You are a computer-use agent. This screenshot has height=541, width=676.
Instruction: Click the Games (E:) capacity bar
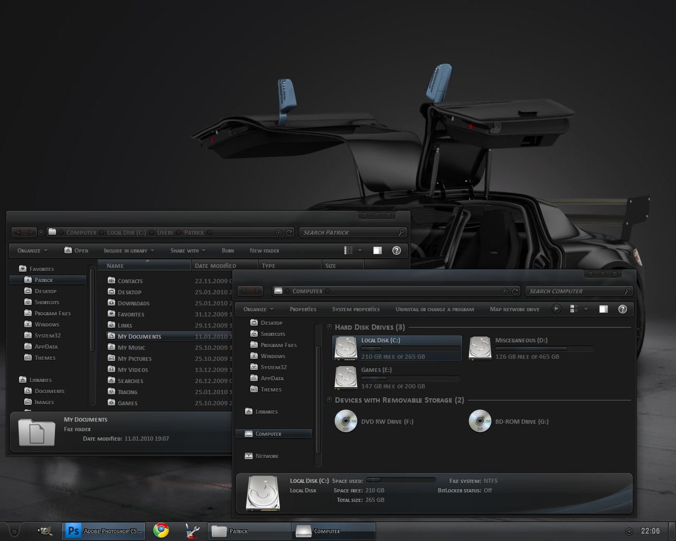410,378
